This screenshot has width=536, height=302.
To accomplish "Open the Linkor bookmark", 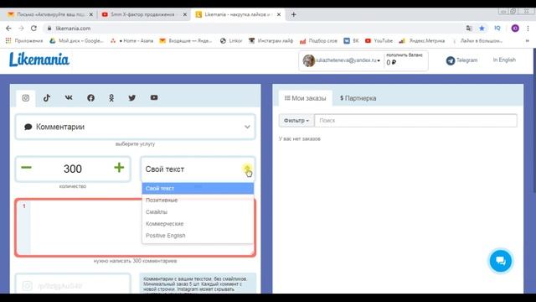I will click(231, 41).
